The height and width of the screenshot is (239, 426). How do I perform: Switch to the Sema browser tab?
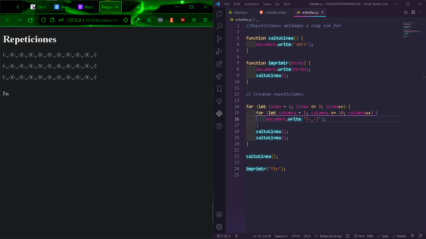coord(62,7)
